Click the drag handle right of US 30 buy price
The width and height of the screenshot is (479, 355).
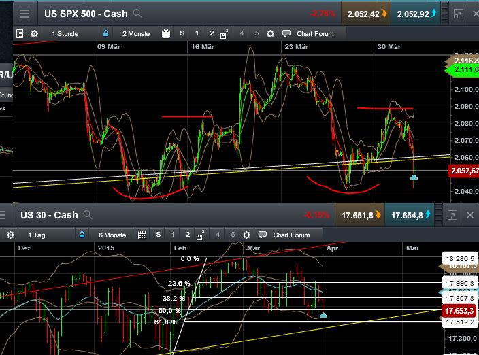(x=438, y=214)
